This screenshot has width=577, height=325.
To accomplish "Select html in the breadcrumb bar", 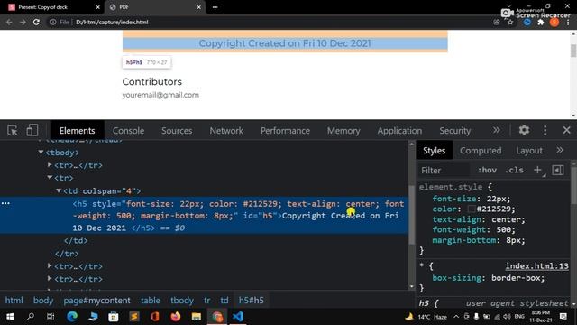I will [x=14, y=301].
